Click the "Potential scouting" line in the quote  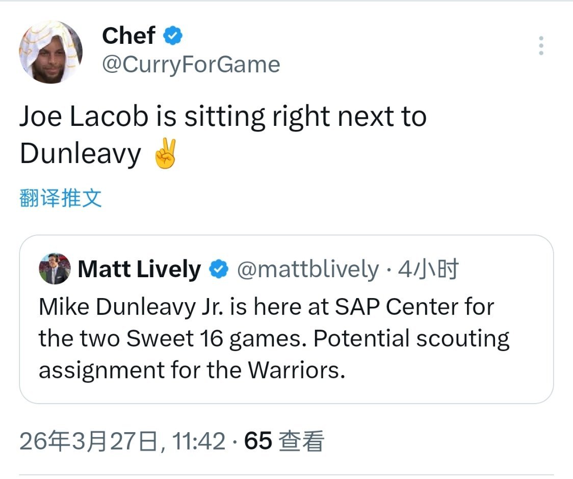pyautogui.click(x=411, y=338)
